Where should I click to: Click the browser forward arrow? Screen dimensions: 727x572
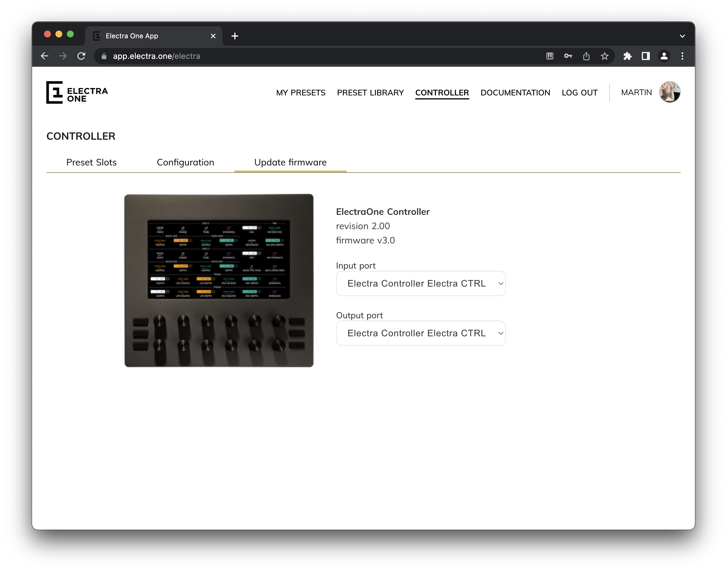click(63, 56)
